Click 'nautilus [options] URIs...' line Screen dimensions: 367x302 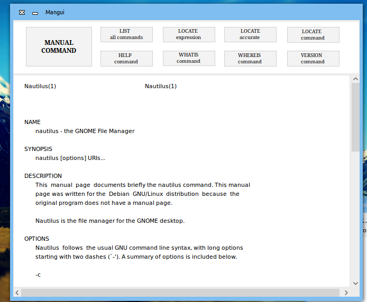click(x=70, y=158)
